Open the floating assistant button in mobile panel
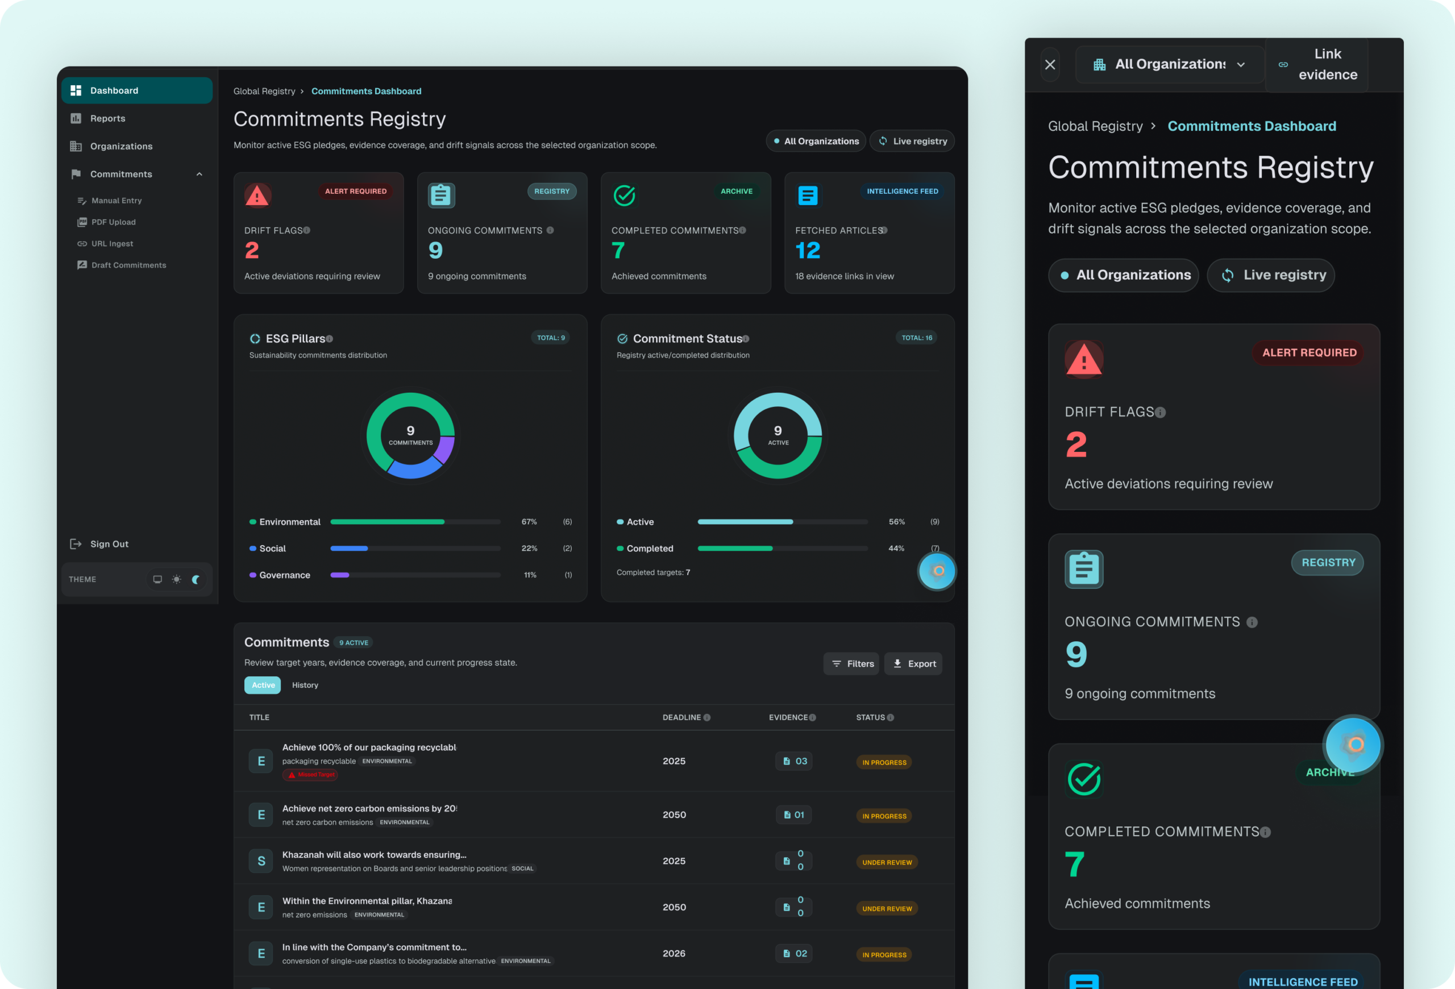The image size is (1455, 989). tap(1354, 745)
